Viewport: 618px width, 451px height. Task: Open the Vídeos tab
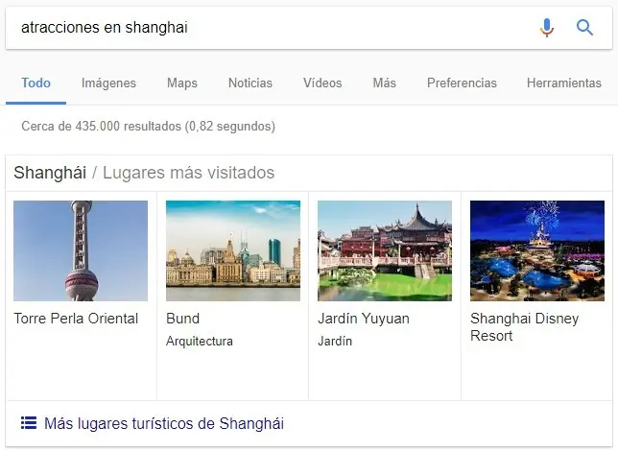[x=322, y=83]
